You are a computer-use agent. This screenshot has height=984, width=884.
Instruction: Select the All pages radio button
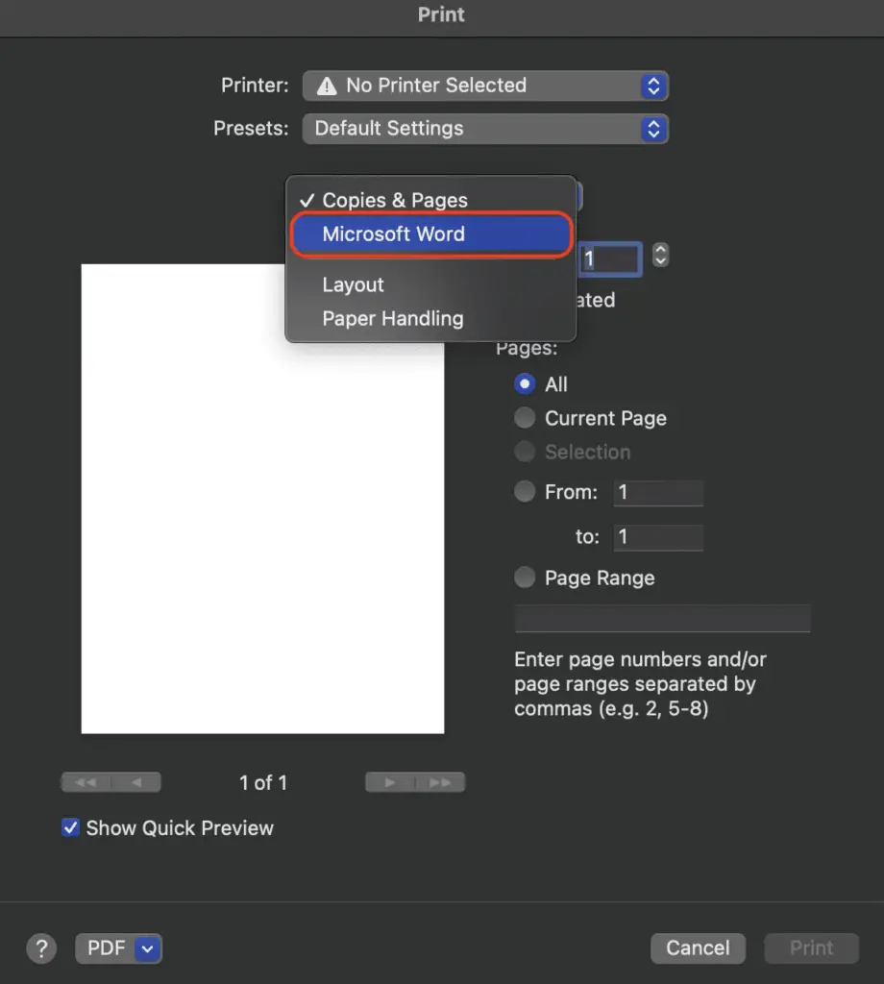point(525,384)
